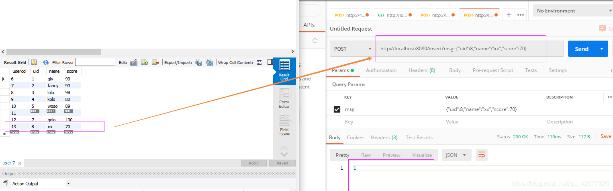Open the request Settings tab
This screenshot has width=613, height=191.
point(558,70)
